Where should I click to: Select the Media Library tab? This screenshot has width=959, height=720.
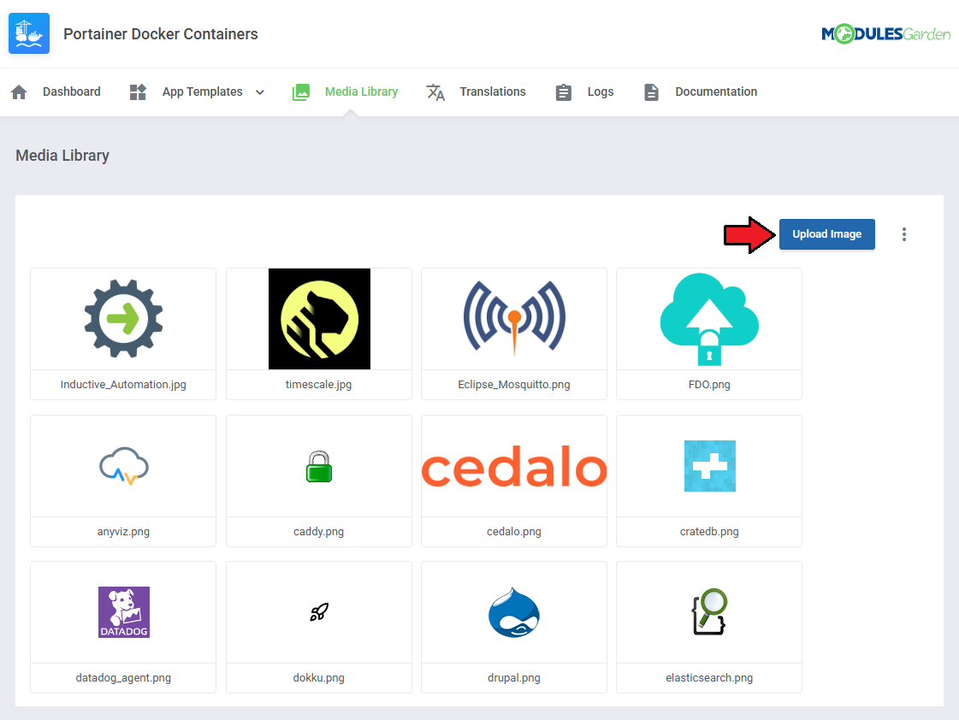pos(362,91)
